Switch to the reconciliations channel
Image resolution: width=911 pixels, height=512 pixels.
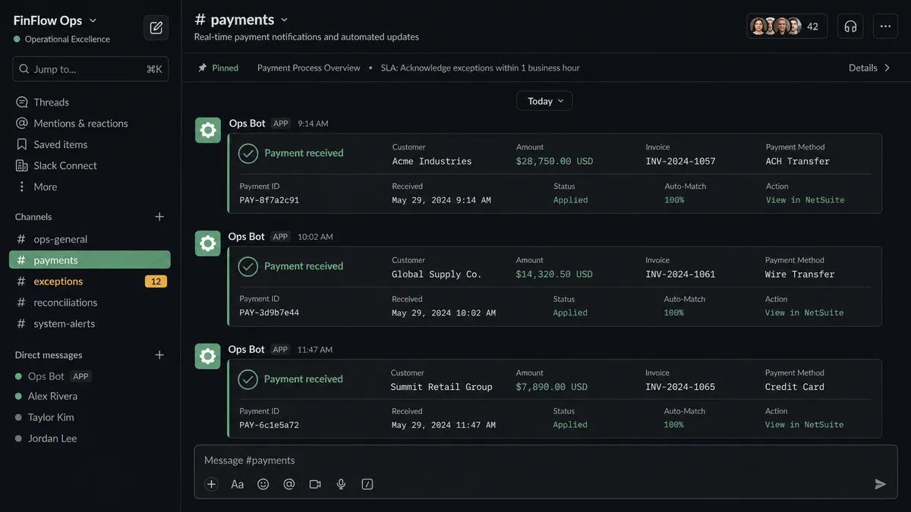(x=90, y=303)
